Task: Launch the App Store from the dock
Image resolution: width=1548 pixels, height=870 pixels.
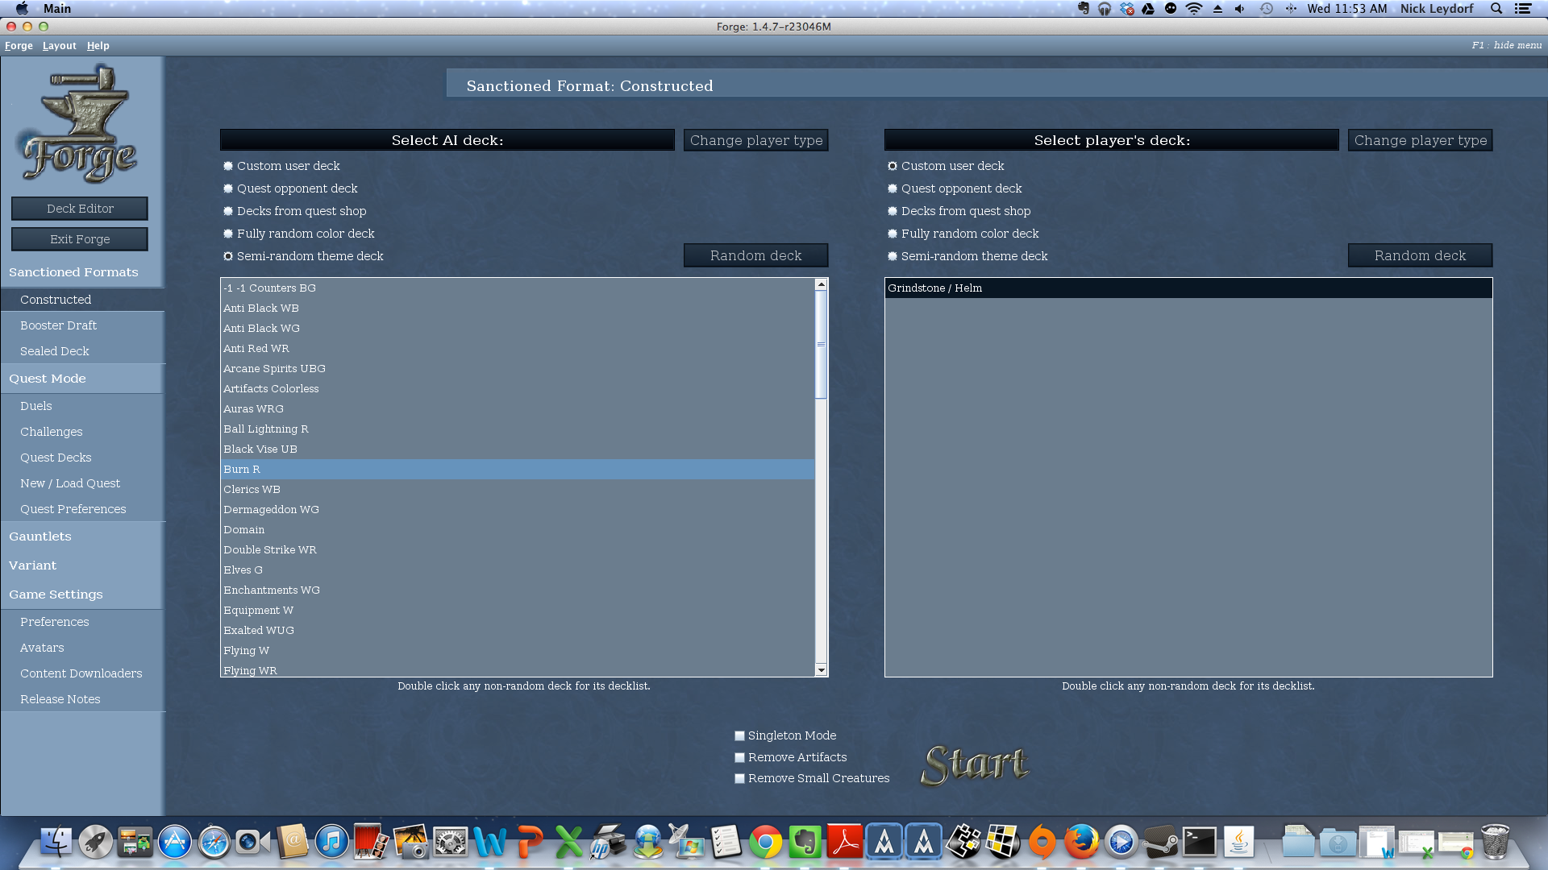Action: 175,842
